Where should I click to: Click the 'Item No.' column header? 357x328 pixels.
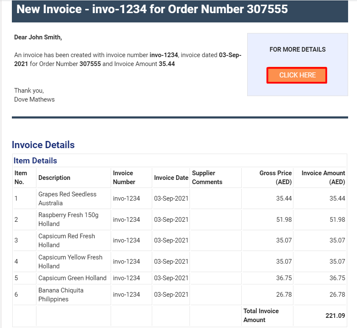[21, 177]
